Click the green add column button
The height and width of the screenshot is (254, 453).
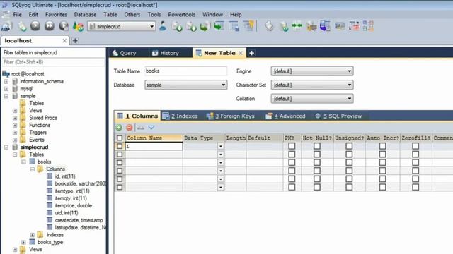119,128
